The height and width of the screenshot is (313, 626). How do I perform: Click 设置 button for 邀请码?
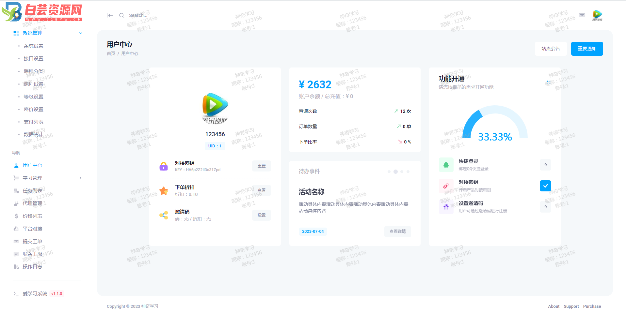click(262, 215)
